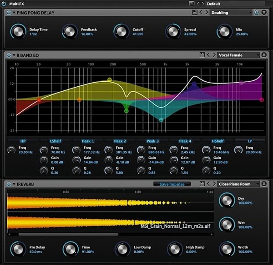Save the IReverb preset

202,184
